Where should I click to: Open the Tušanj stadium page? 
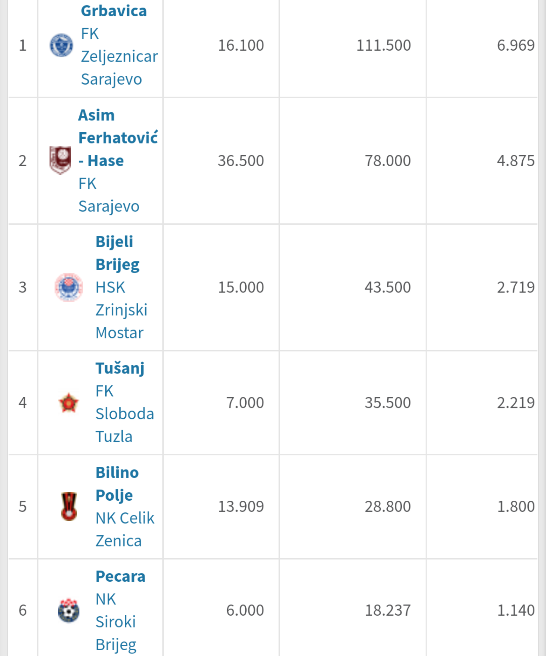pos(120,368)
